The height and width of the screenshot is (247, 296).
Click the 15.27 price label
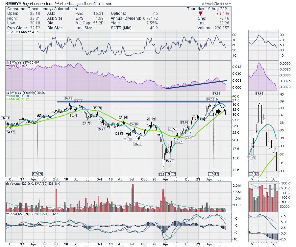point(169,161)
